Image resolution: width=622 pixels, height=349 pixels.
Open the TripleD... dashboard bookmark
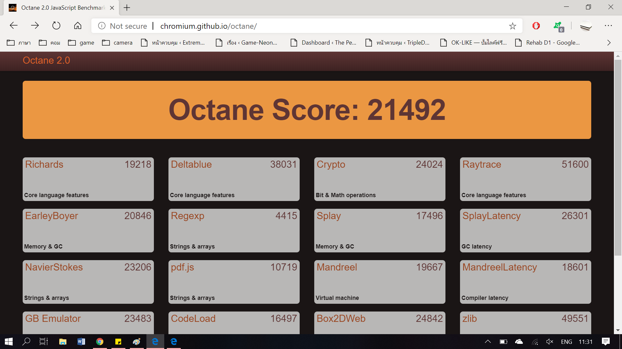click(x=397, y=43)
